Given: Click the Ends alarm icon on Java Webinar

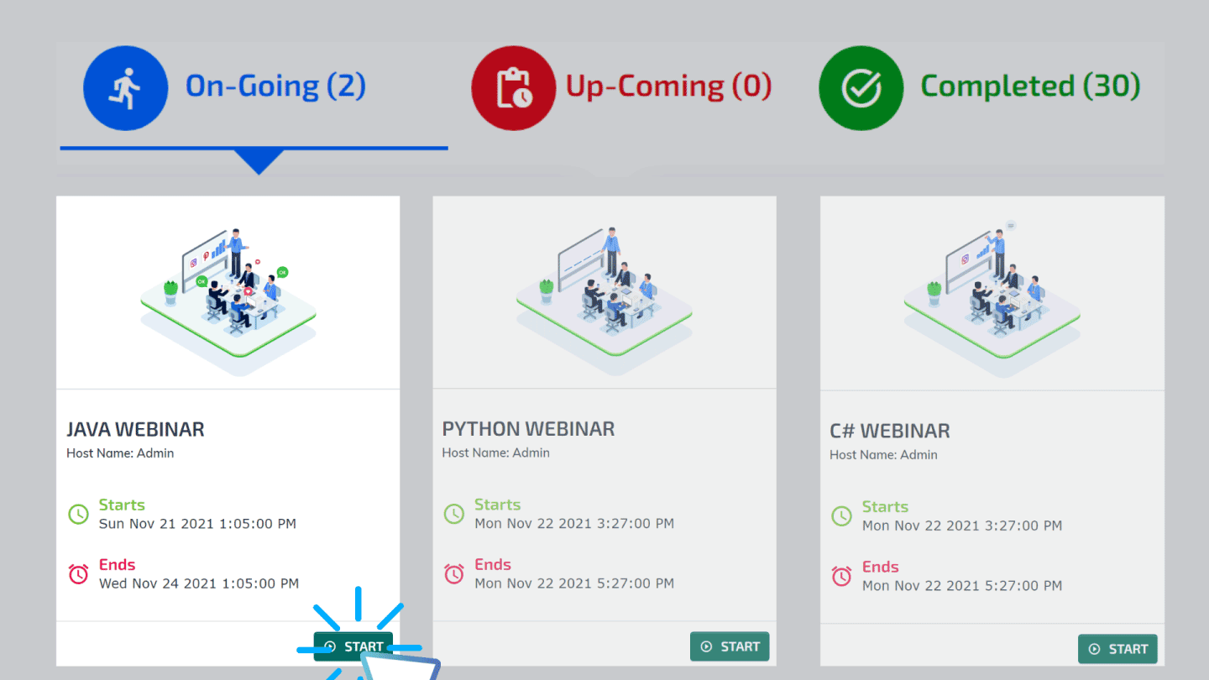Looking at the screenshot, I should 78,574.
